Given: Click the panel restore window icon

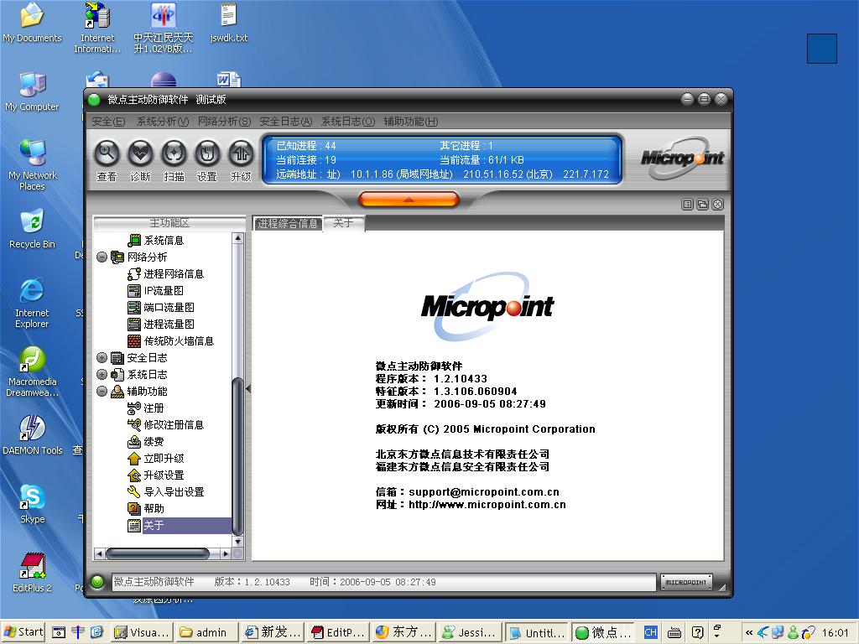Looking at the screenshot, I should [702, 205].
